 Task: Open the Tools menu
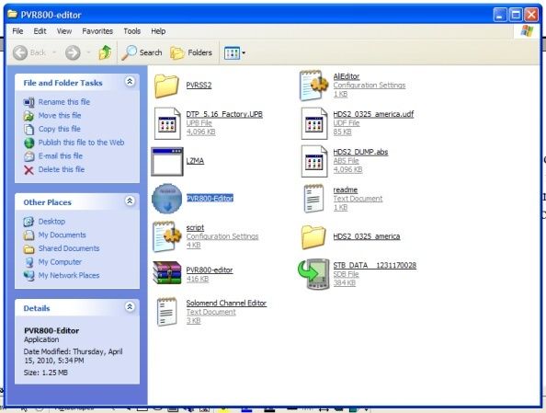pos(132,31)
